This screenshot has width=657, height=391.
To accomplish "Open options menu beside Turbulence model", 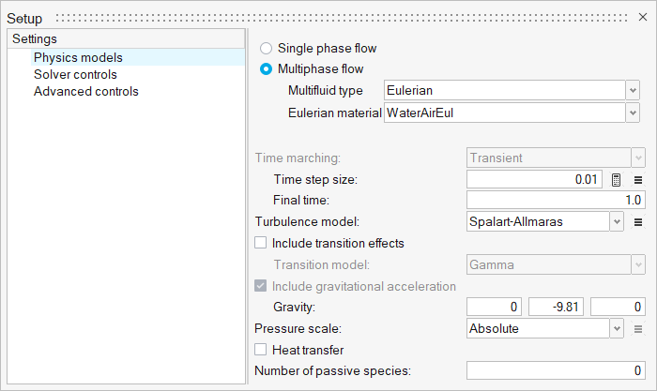I will [638, 222].
